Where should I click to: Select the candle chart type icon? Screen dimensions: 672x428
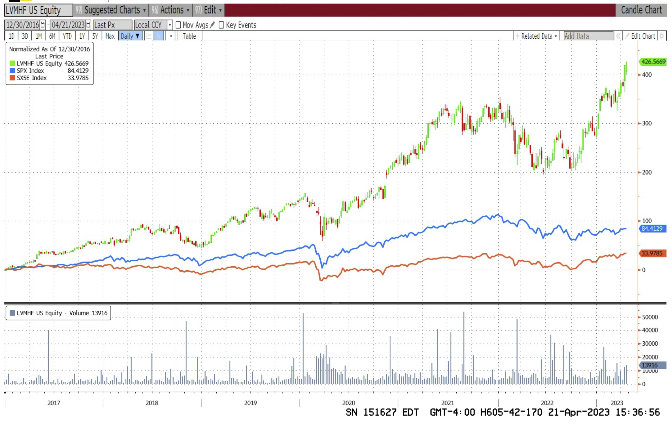tap(159, 36)
